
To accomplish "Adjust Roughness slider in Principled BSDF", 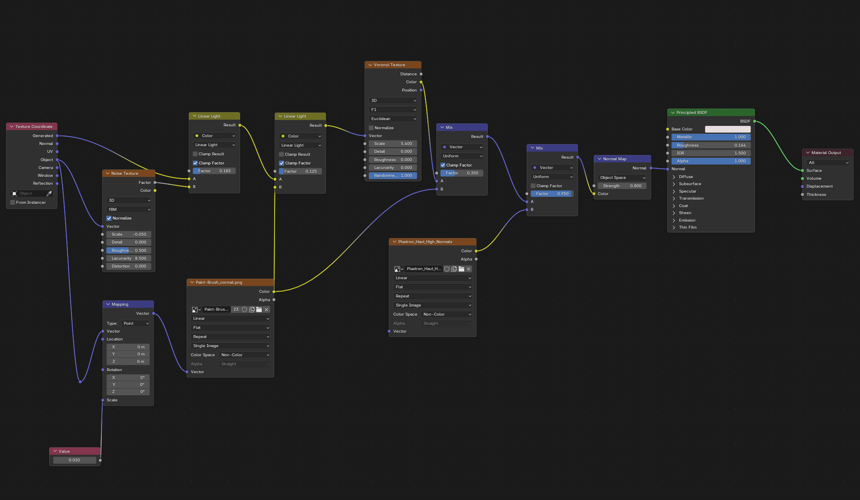I will click(711, 145).
